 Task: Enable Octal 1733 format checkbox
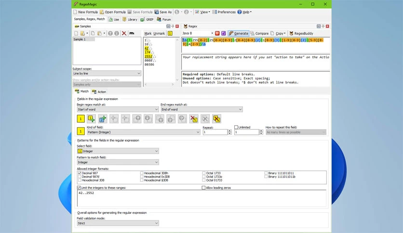point(204,173)
